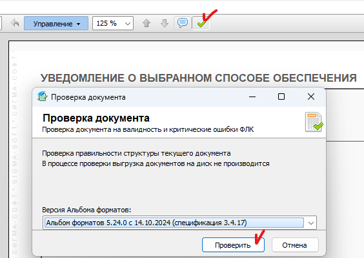This screenshot has width=364, height=258.
Task: Click the back arrow icon in toolbar
Action: (15, 23)
